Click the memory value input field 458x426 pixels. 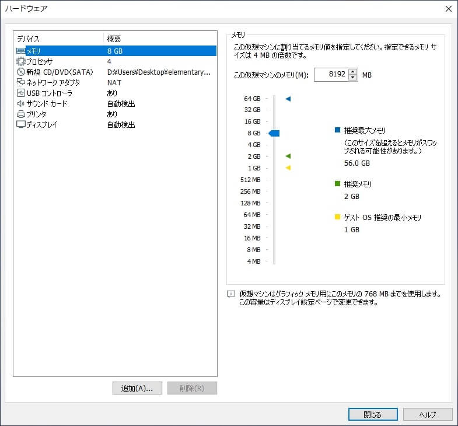pos(330,75)
